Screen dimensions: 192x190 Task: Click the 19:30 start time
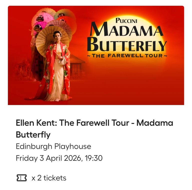click(93, 158)
